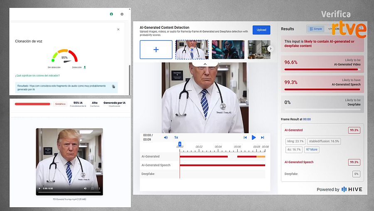The image size is (374, 211).
Task: Skip to end of the Hive video
Action: pyautogui.click(x=263, y=137)
